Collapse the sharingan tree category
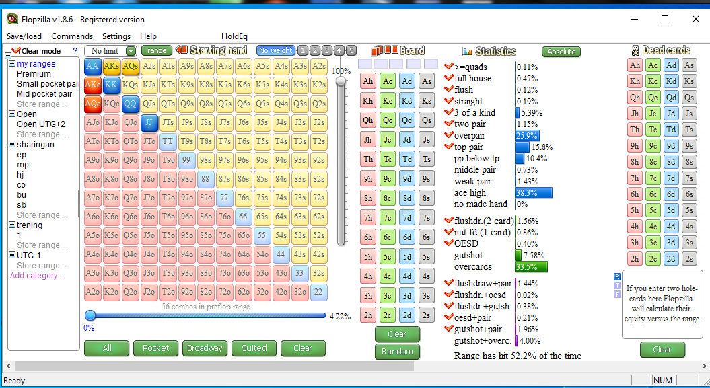This screenshot has height=388, width=710. pyautogui.click(x=13, y=145)
